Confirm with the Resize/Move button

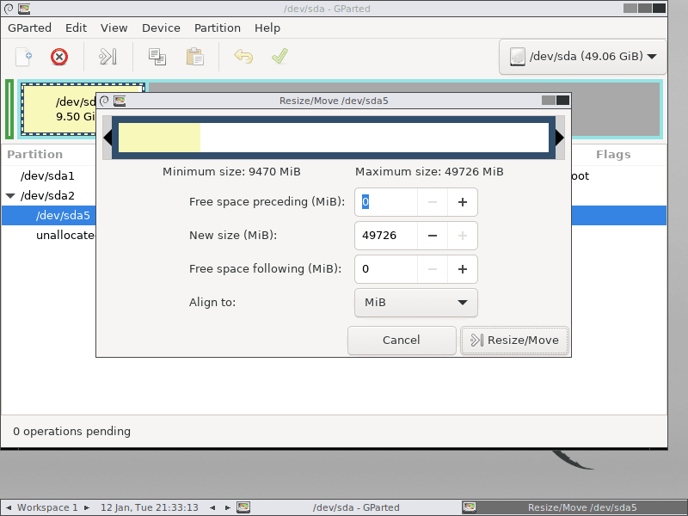pyautogui.click(x=514, y=341)
